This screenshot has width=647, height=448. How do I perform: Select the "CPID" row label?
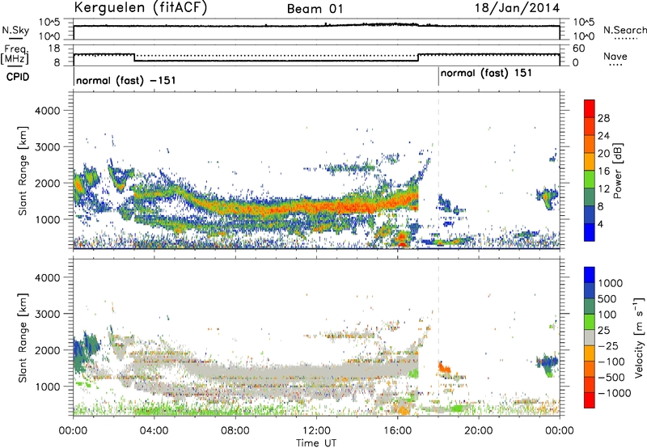pyautogui.click(x=18, y=77)
